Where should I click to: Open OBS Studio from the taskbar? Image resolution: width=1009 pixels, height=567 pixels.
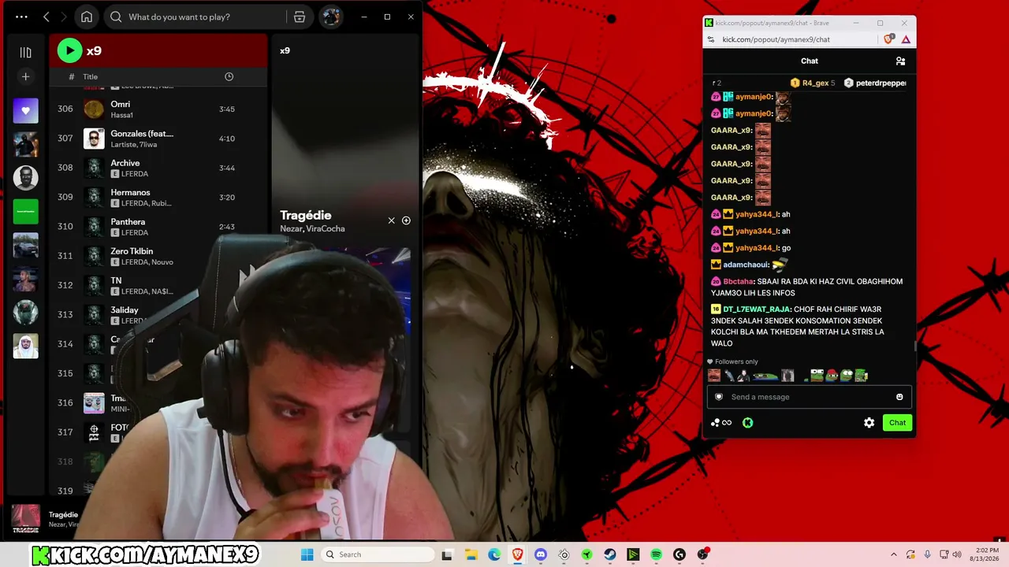click(x=703, y=554)
